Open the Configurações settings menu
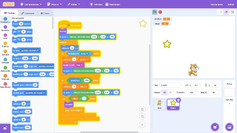This screenshot has width=237, height=133. (31, 4)
